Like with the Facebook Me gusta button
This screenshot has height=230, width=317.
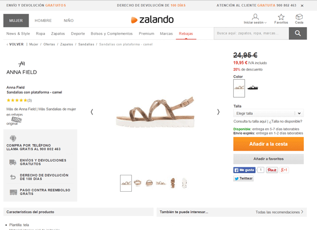point(244,170)
